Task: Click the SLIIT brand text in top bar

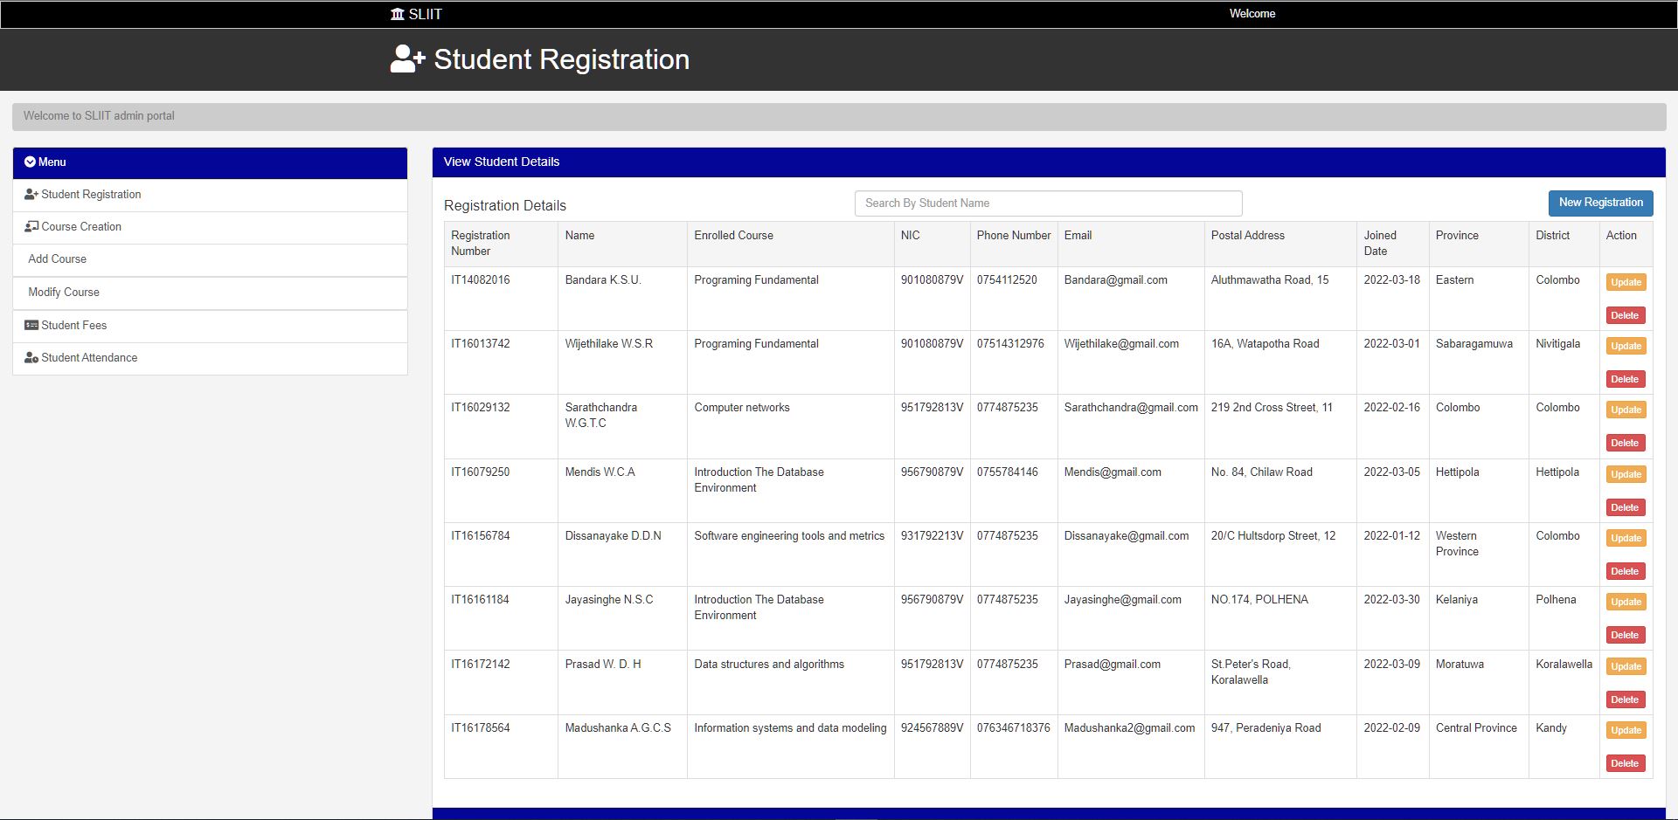Action: point(426,14)
